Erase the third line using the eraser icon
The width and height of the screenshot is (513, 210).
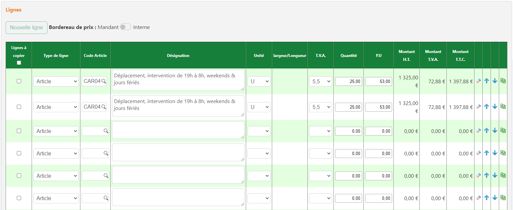pos(478,131)
